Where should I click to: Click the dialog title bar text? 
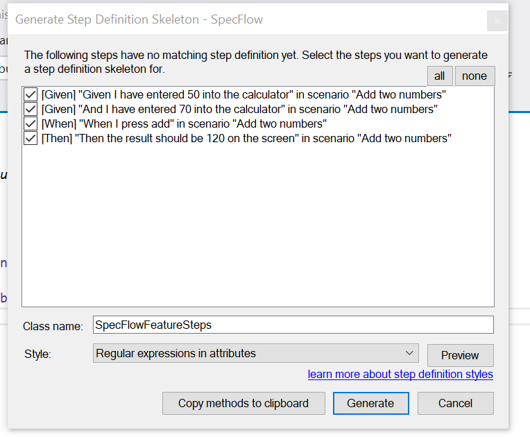139,19
